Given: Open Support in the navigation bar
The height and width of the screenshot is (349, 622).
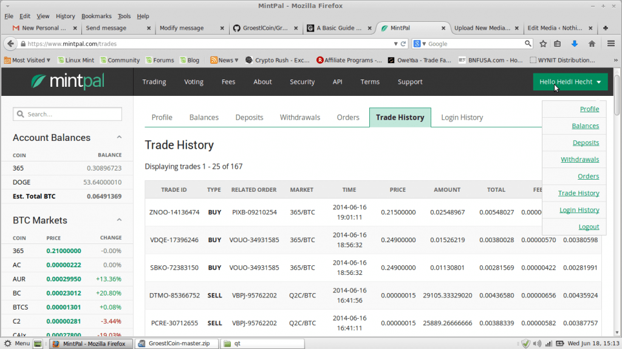Looking at the screenshot, I should (x=410, y=82).
